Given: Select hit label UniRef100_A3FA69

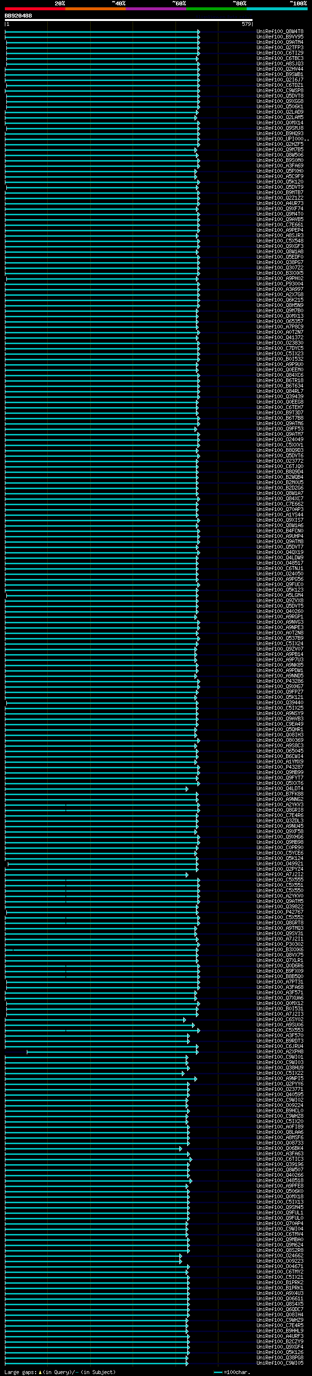Looking at the screenshot, I should point(280,165).
